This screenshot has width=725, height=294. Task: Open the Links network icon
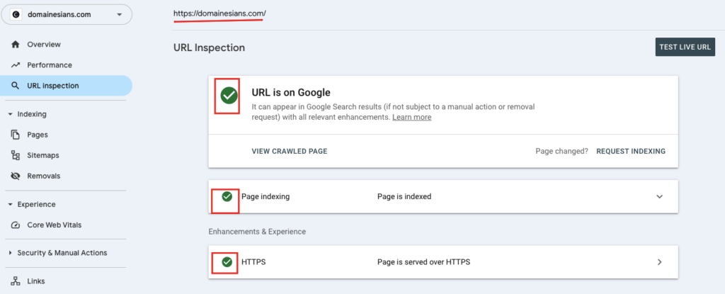[16, 281]
